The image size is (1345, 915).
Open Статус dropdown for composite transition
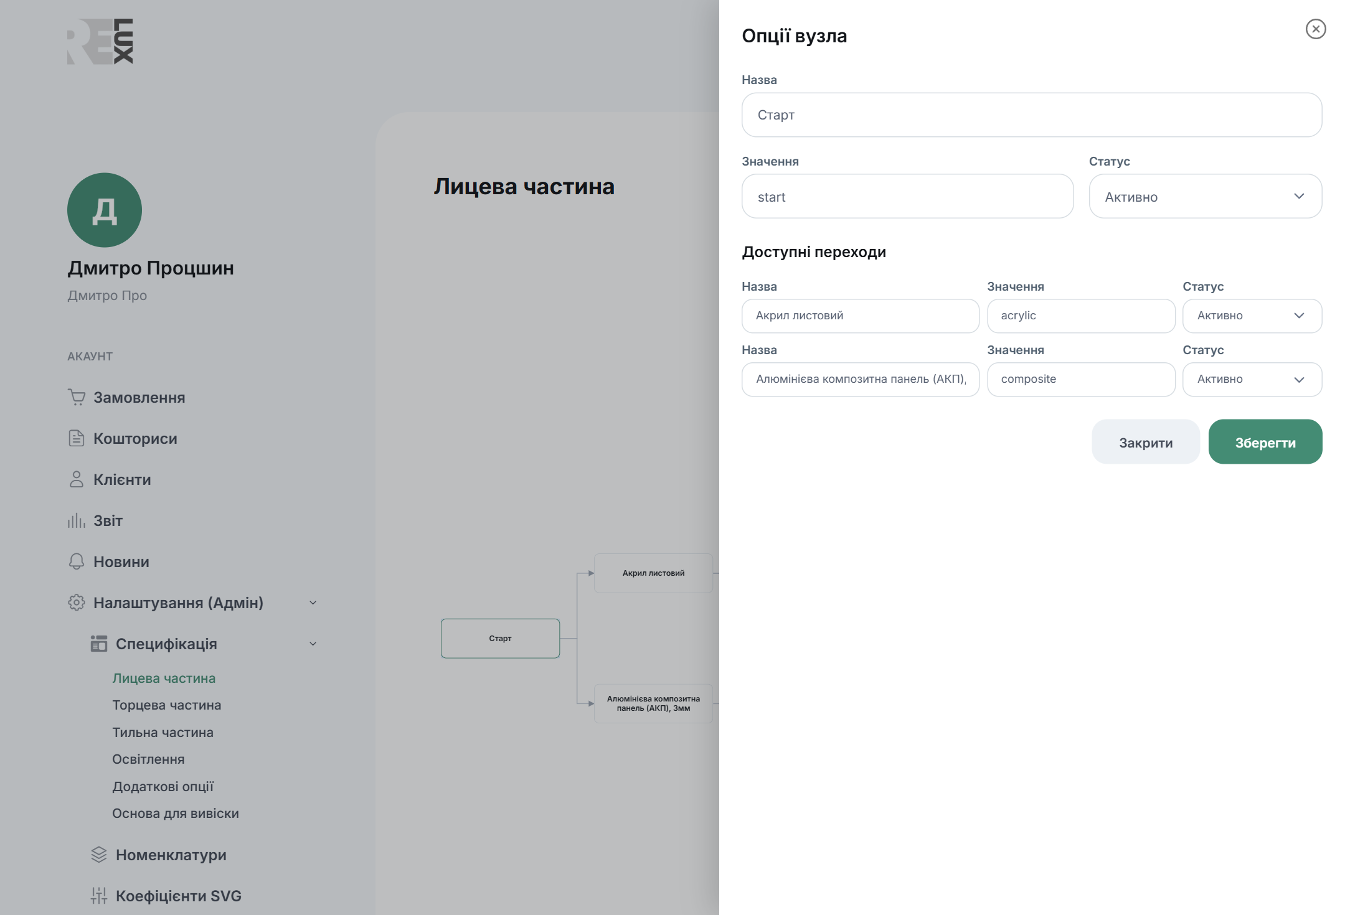1252,379
